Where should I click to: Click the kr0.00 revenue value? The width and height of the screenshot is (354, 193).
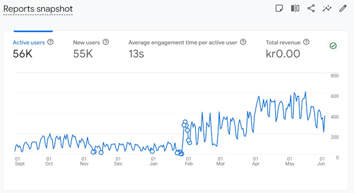pos(283,54)
